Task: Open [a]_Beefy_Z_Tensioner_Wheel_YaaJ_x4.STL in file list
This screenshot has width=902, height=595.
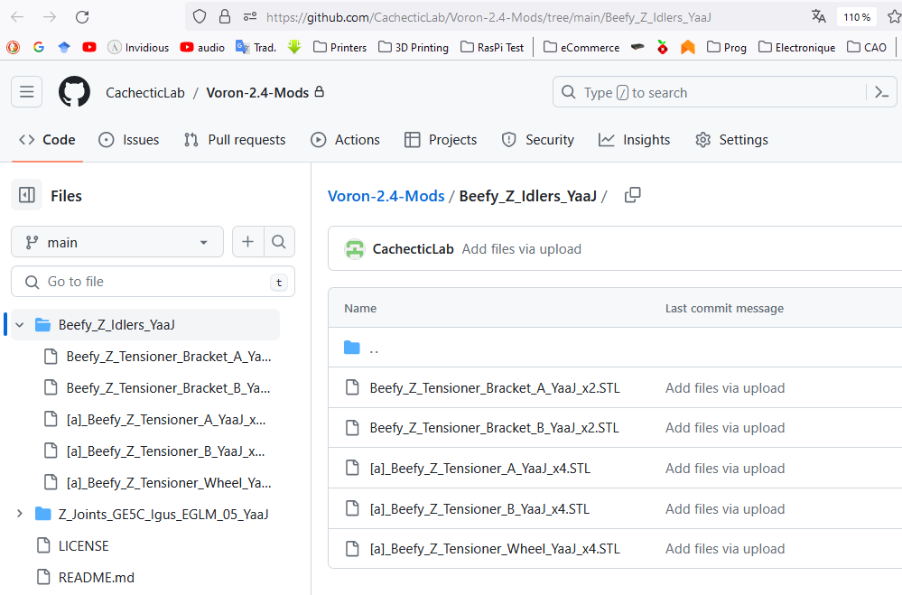Action: tap(495, 548)
